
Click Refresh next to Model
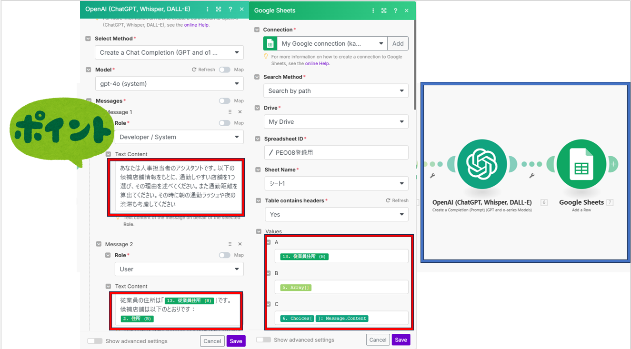pyautogui.click(x=203, y=70)
